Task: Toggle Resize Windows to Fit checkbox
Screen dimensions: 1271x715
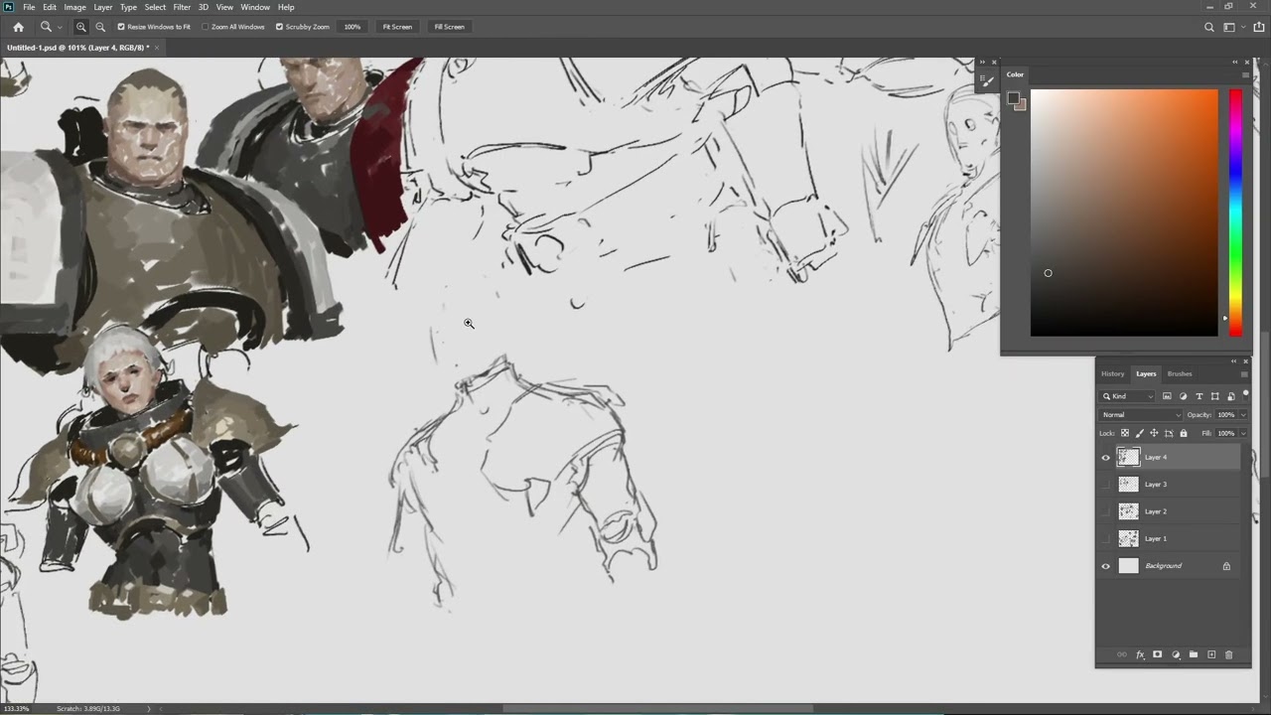Action: click(121, 27)
